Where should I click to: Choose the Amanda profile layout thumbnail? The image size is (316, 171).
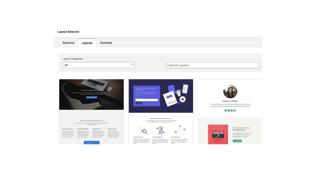[230, 112]
